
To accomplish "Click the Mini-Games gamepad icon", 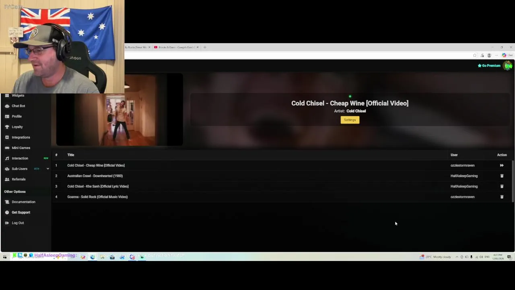I will (7, 148).
